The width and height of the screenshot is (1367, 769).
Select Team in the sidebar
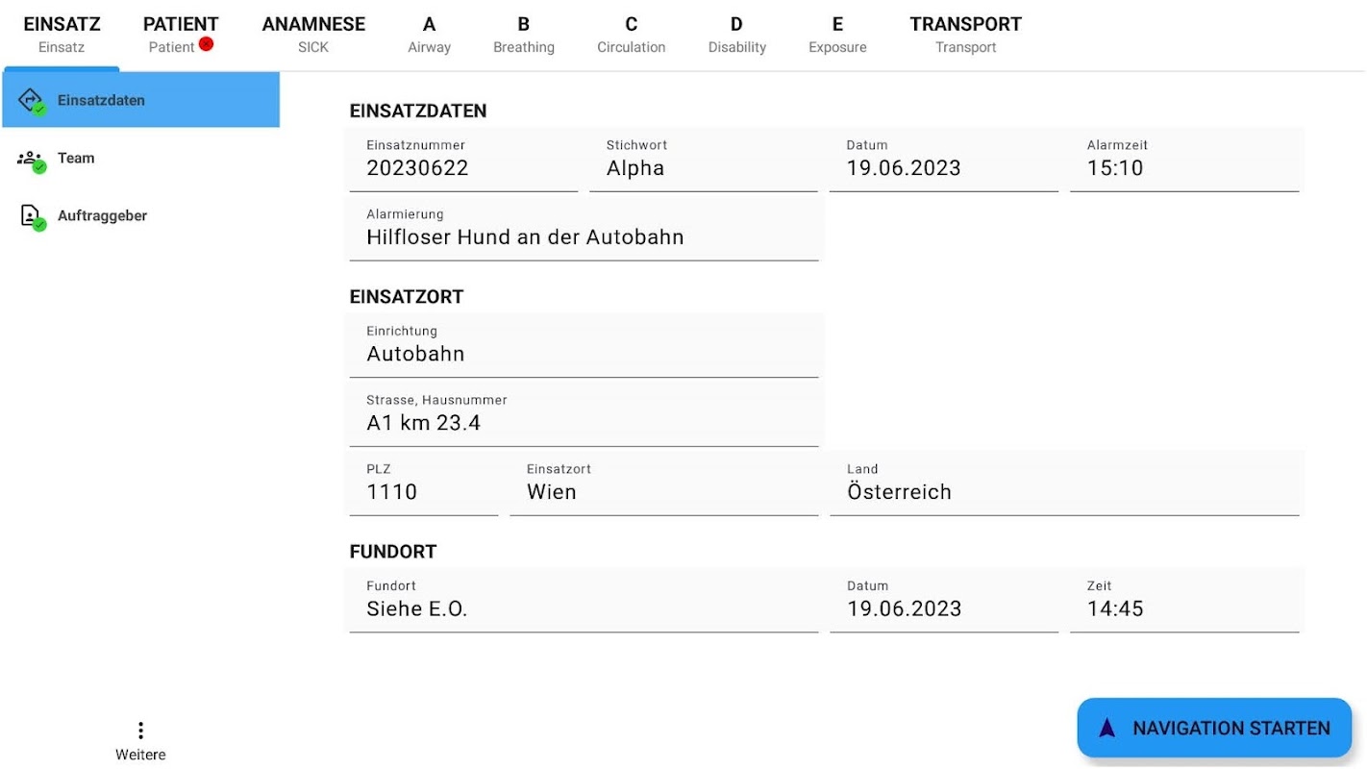click(76, 159)
